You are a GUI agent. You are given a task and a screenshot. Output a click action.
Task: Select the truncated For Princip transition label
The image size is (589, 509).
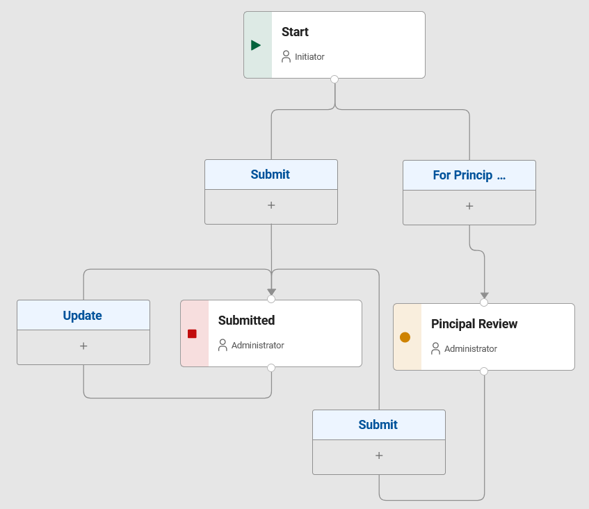(469, 175)
